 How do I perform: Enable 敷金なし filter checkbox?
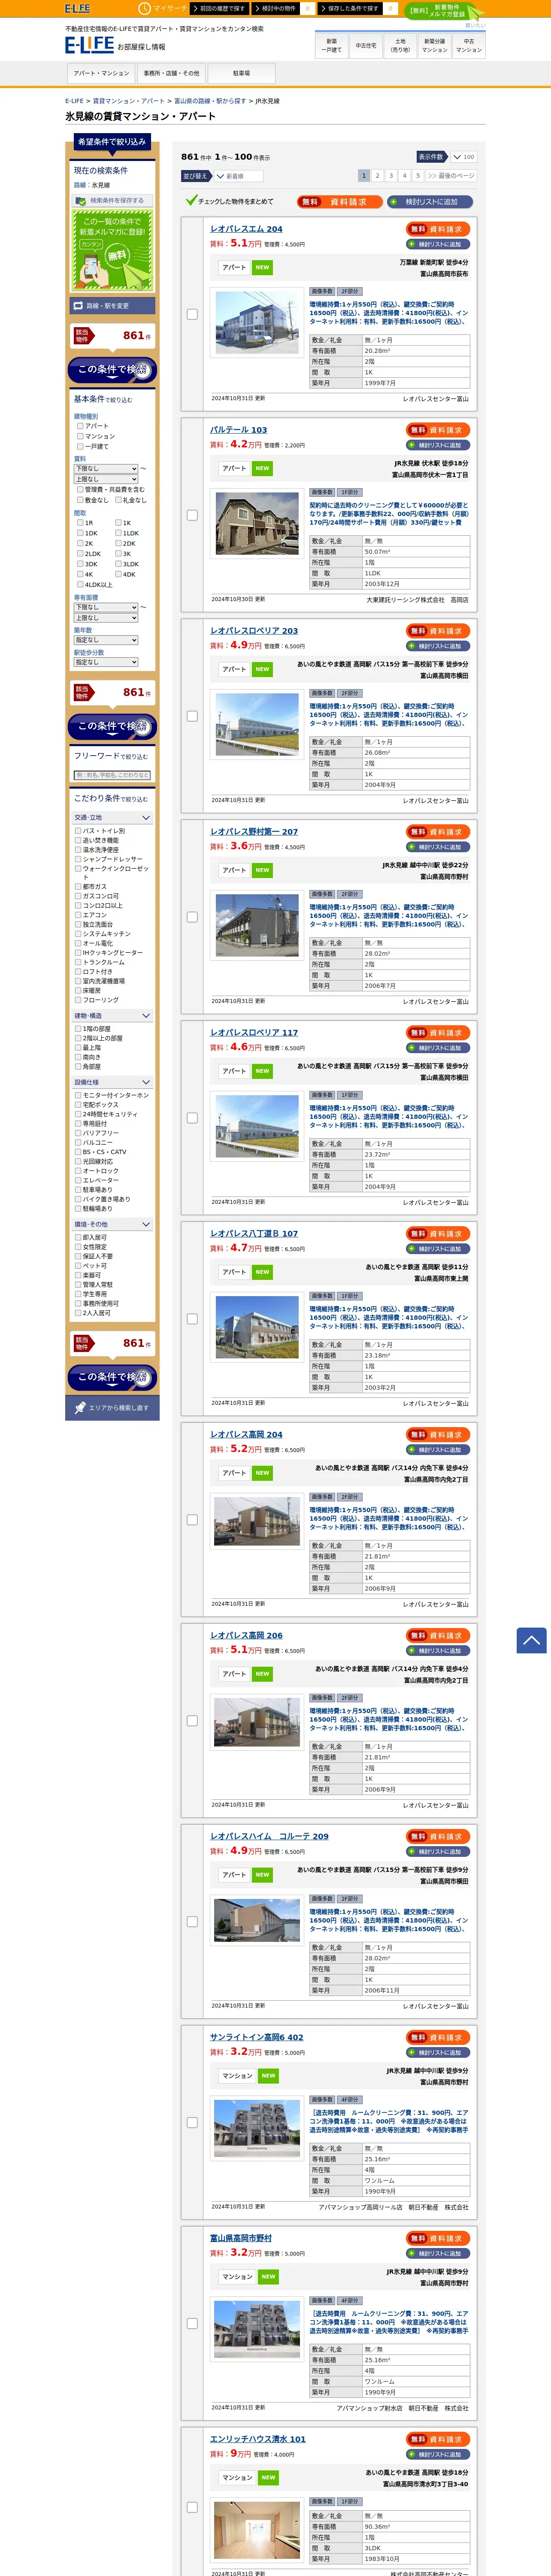[x=80, y=500]
